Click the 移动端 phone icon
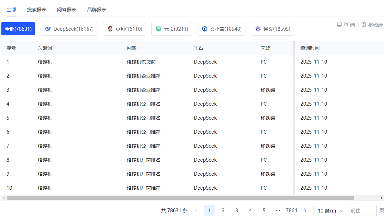Image resolution: width=389 pixels, height=218 pixels. point(364,24)
